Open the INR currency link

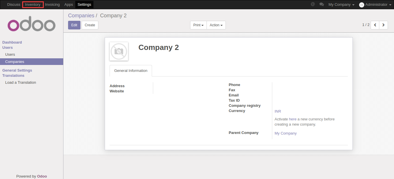(278, 111)
